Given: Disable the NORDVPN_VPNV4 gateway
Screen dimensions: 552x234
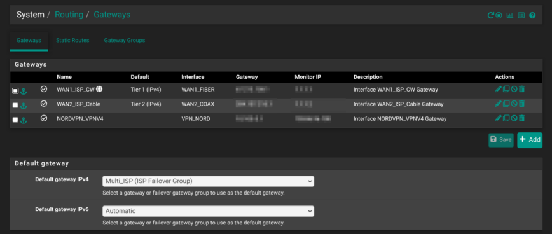Looking at the screenshot, I should (x=514, y=118).
